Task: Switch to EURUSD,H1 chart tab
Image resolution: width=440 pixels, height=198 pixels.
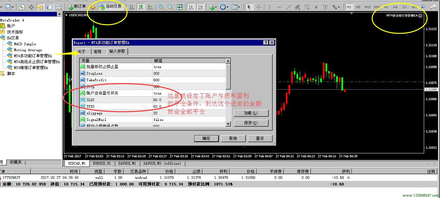Action: pos(102,163)
